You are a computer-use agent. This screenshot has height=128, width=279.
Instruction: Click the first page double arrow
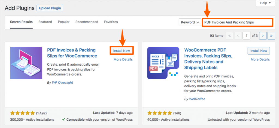click(x=229, y=36)
